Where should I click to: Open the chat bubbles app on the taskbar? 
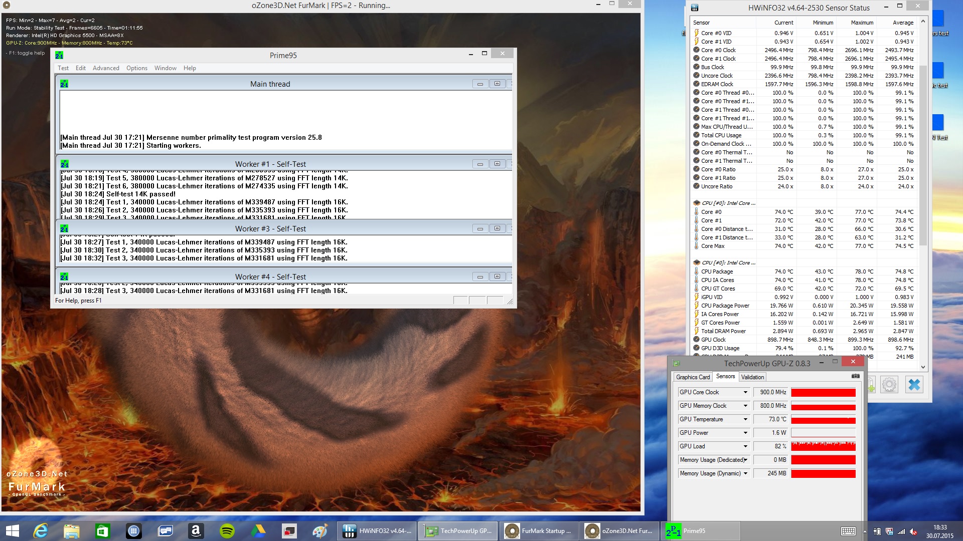(x=165, y=531)
